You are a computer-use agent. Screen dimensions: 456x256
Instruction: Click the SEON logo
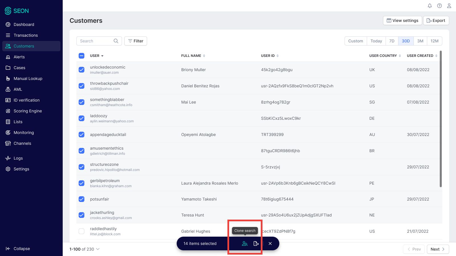tap(17, 11)
